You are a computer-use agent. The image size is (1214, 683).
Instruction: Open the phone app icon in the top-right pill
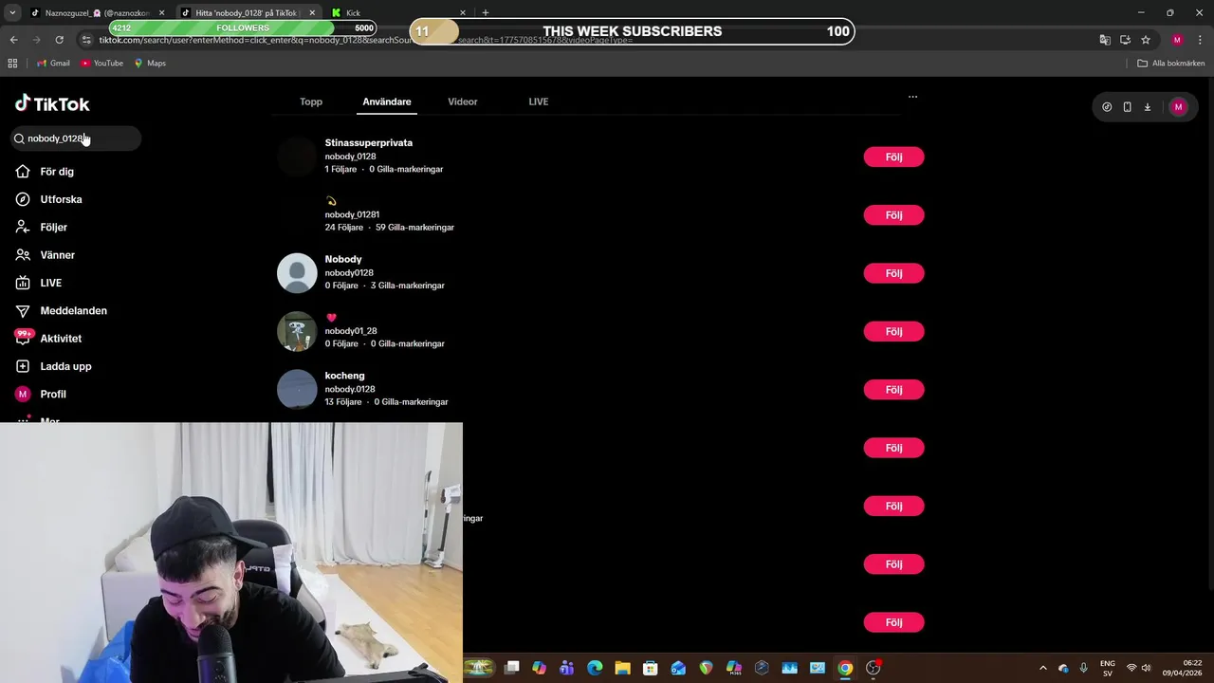coord(1127,107)
